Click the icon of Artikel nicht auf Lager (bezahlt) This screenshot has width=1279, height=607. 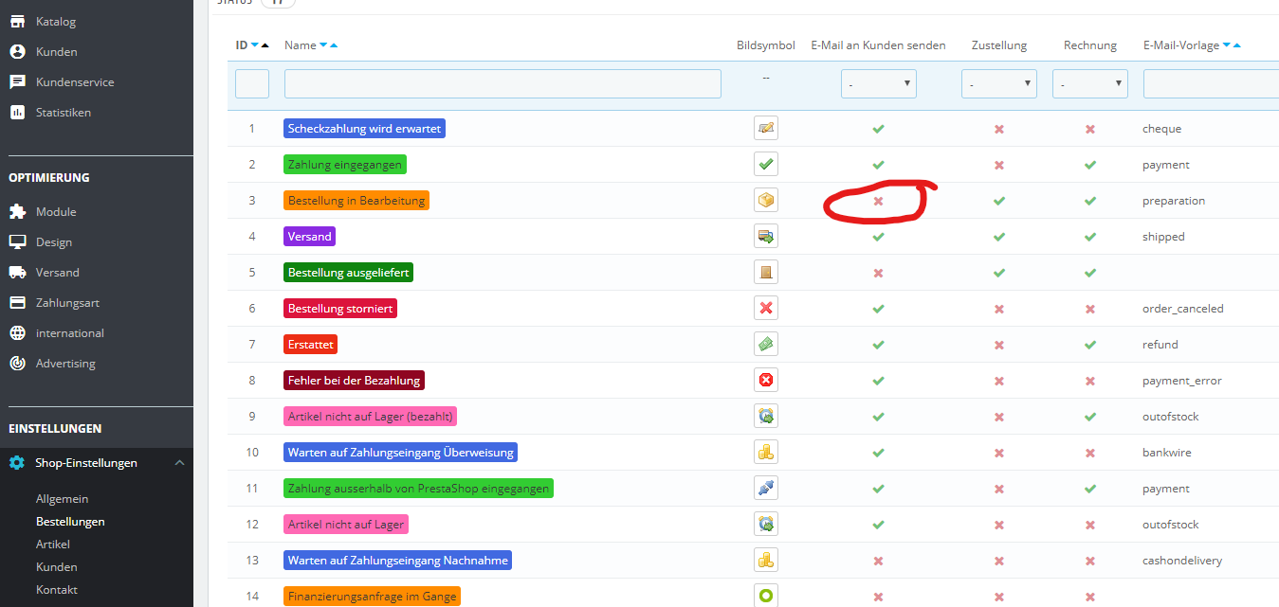[x=766, y=416]
